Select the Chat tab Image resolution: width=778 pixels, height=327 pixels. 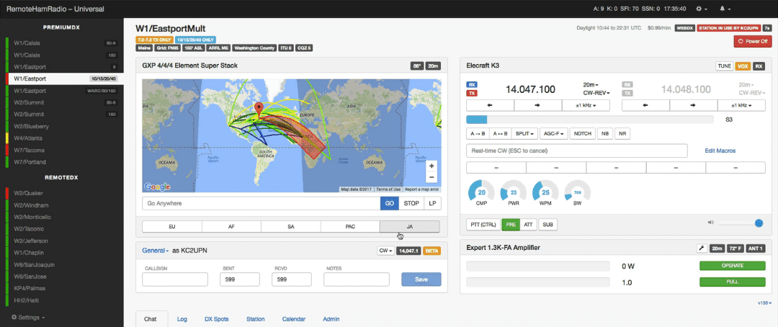[x=150, y=319]
